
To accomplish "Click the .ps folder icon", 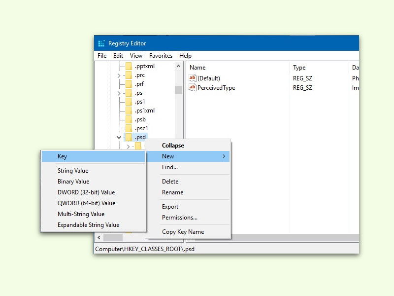I will pyautogui.click(x=129, y=93).
